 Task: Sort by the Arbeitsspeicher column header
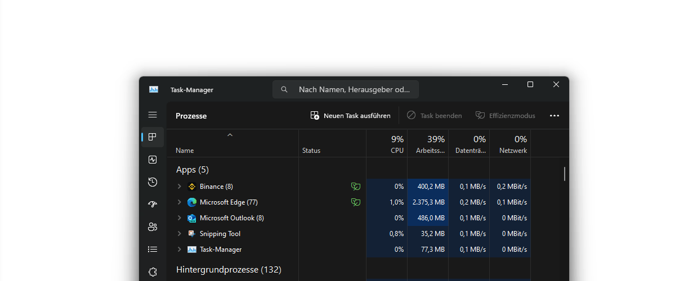pyautogui.click(x=427, y=143)
